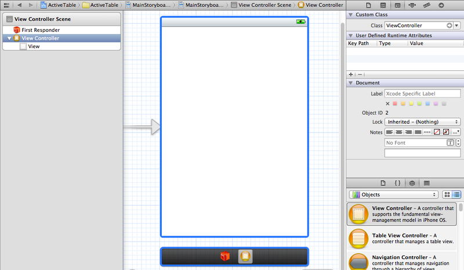The height and width of the screenshot is (270, 464).
Task: Collapse User Defined Runtime Attributes section
Action: (x=351, y=35)
